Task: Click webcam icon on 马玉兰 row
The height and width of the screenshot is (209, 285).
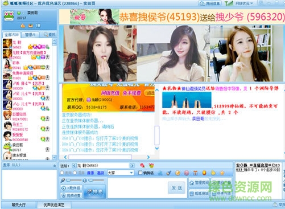Action: click(x=48, y=129)
